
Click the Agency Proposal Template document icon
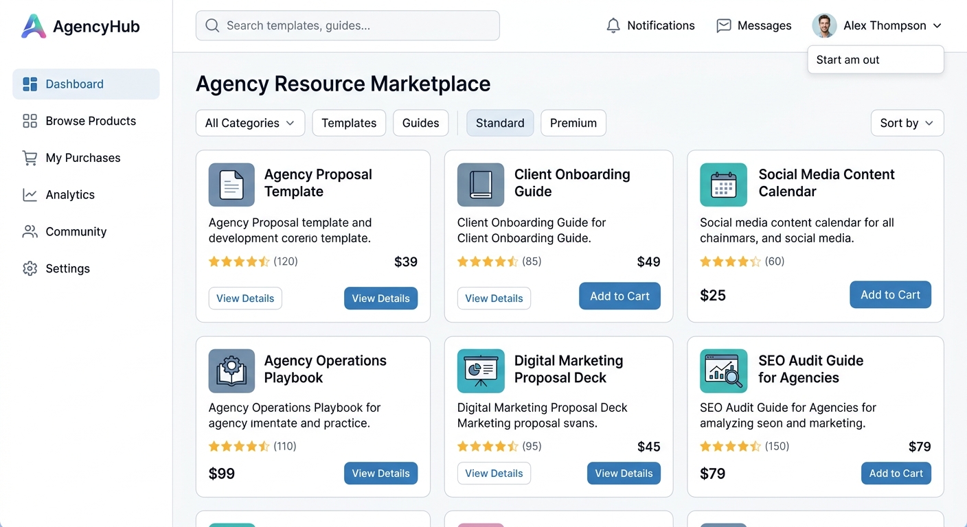(x=231, y=185)
